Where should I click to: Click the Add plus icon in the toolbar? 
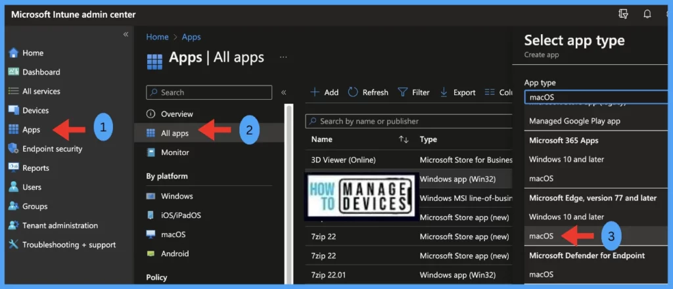pos(315,92)
